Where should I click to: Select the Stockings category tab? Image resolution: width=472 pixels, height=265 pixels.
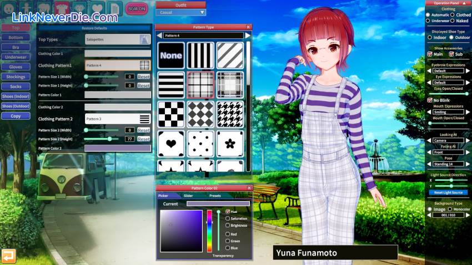(16, 77)
